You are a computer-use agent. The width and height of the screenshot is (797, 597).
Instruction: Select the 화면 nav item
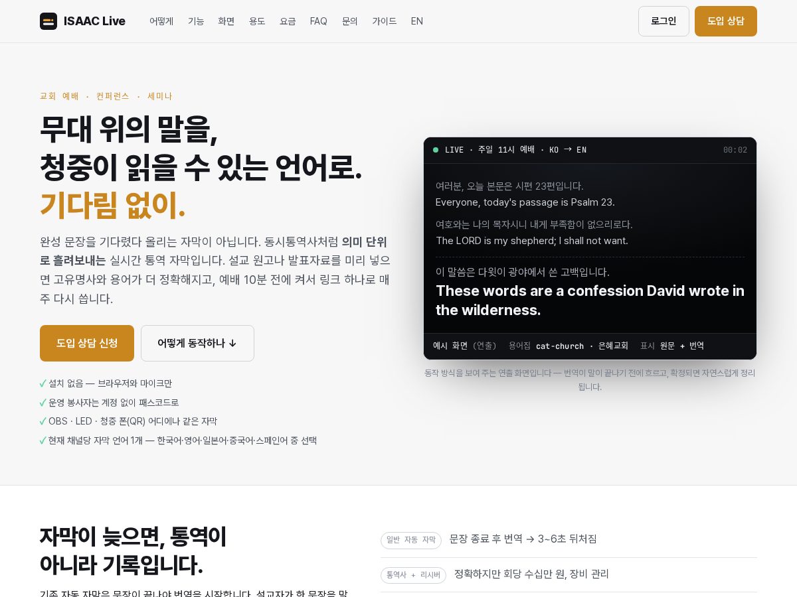point(226,21)
